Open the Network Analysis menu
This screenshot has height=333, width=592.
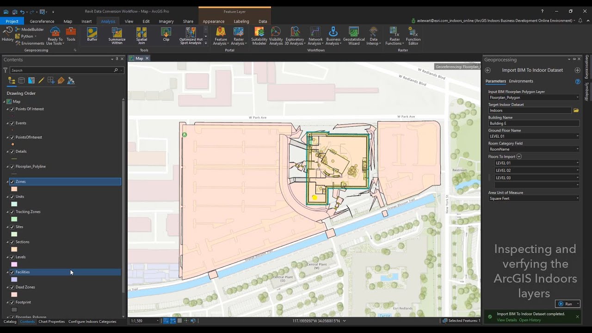pyautogui.click(x=315, y=36)
